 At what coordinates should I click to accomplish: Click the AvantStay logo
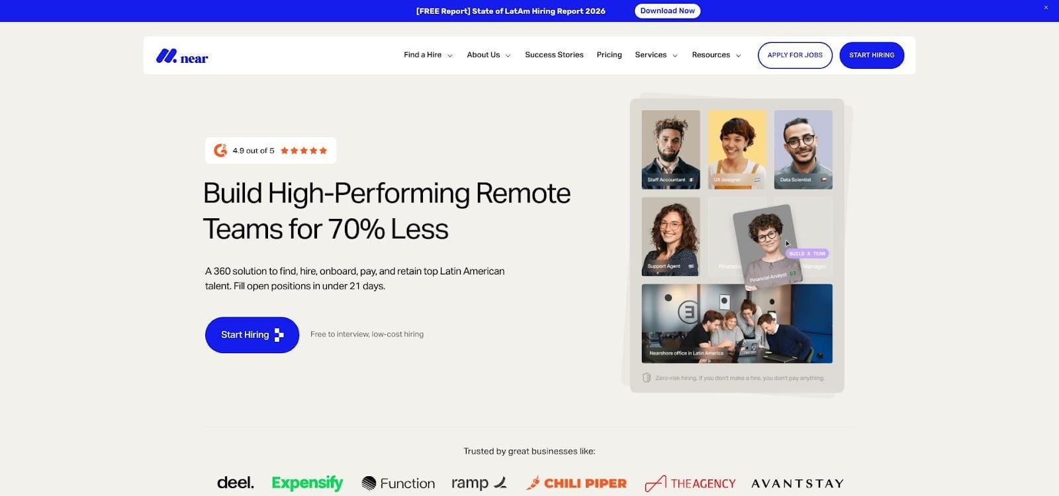pyautogui.click(x=798, y=483)
